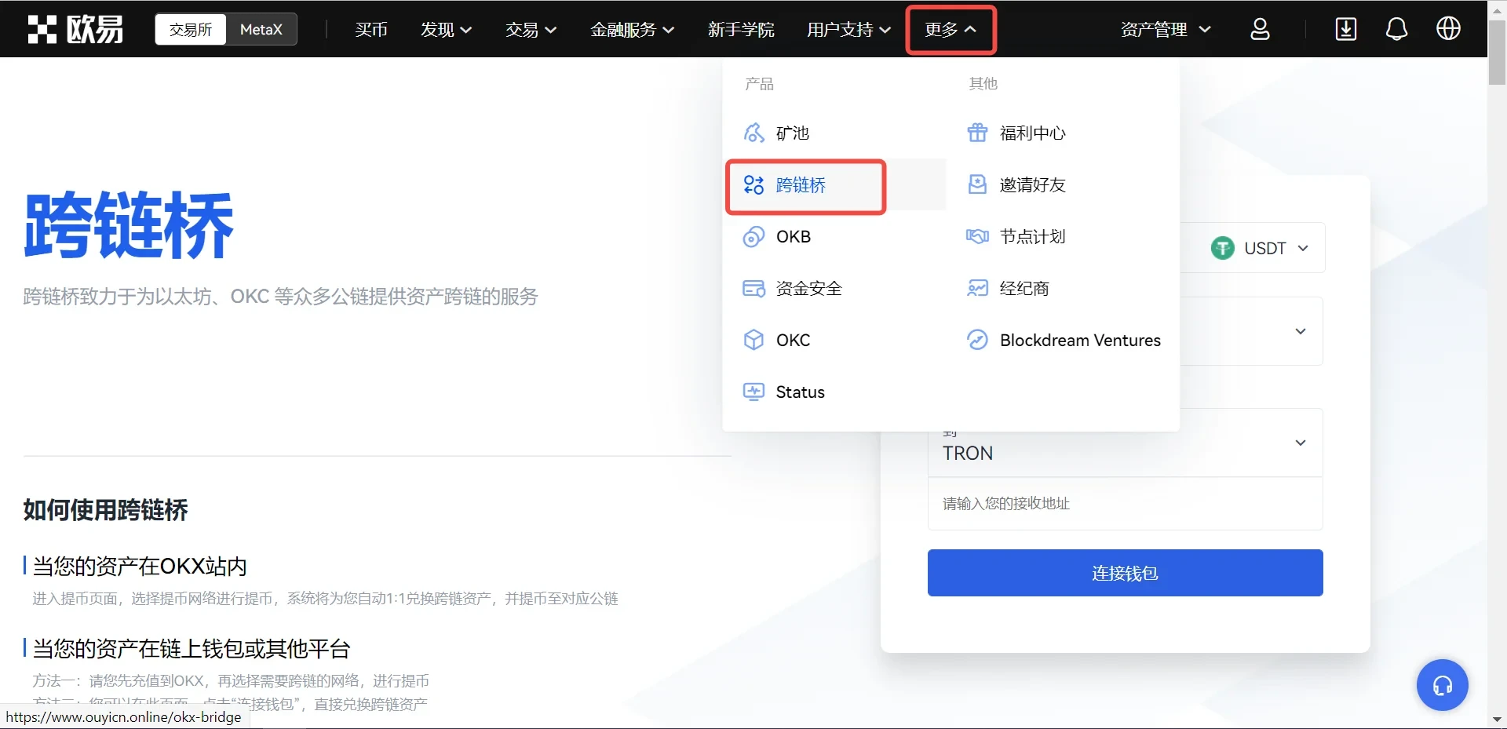Click the USDT Tether coin icon
Screen dimensions: 1507x729
click(x=1222, y=248)
